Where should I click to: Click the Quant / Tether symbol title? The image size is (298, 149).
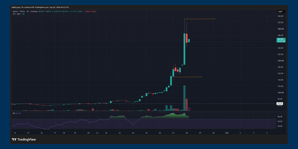point(19,11)
